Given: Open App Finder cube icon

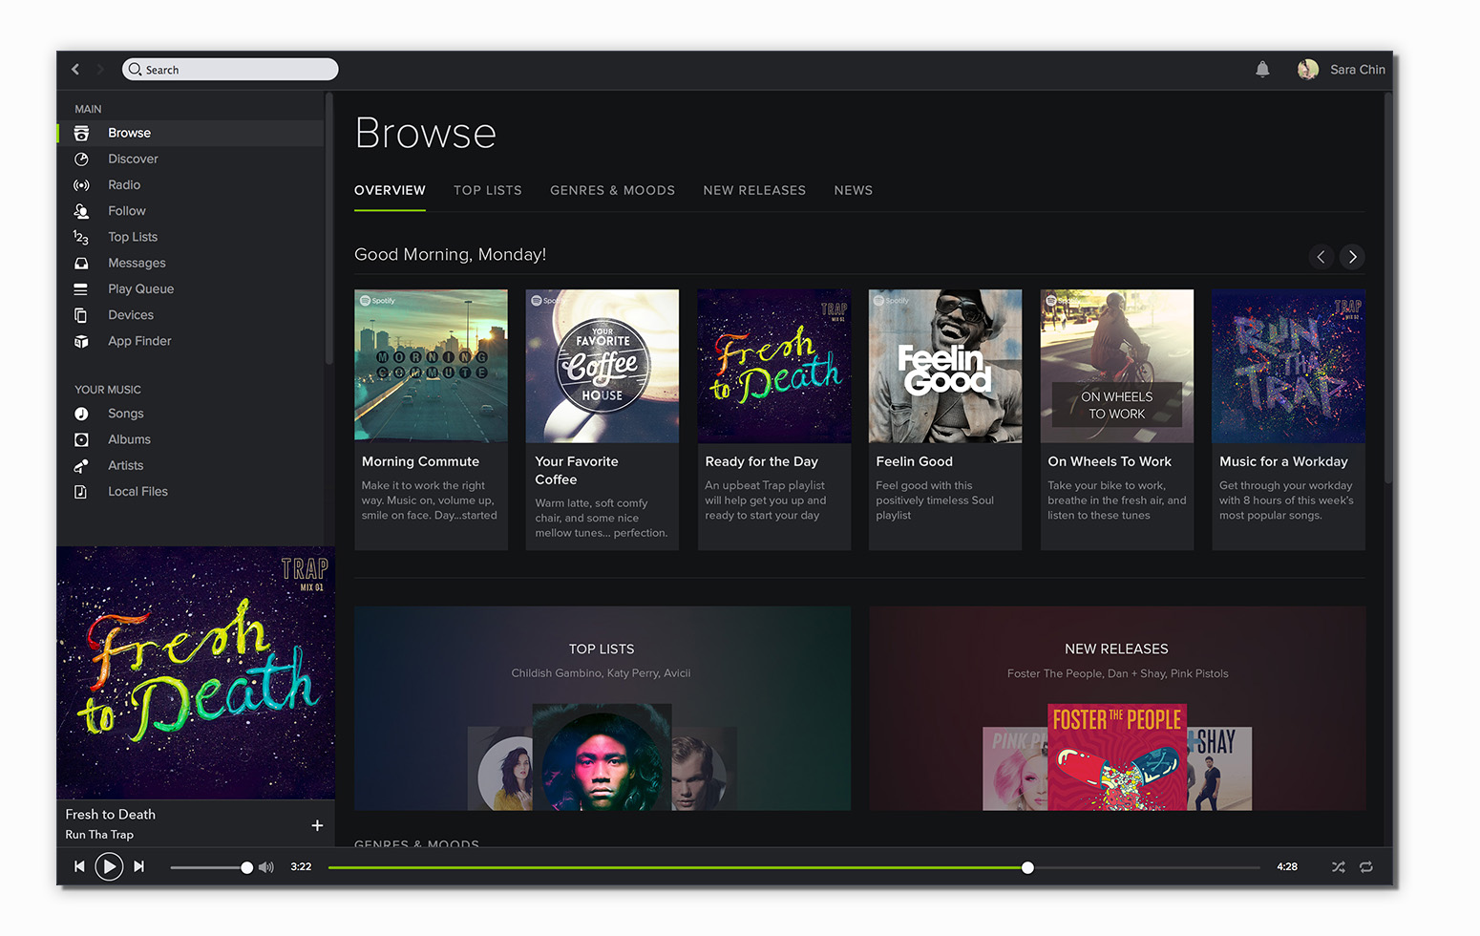Looking at the screenshot, I should [81, 341].
